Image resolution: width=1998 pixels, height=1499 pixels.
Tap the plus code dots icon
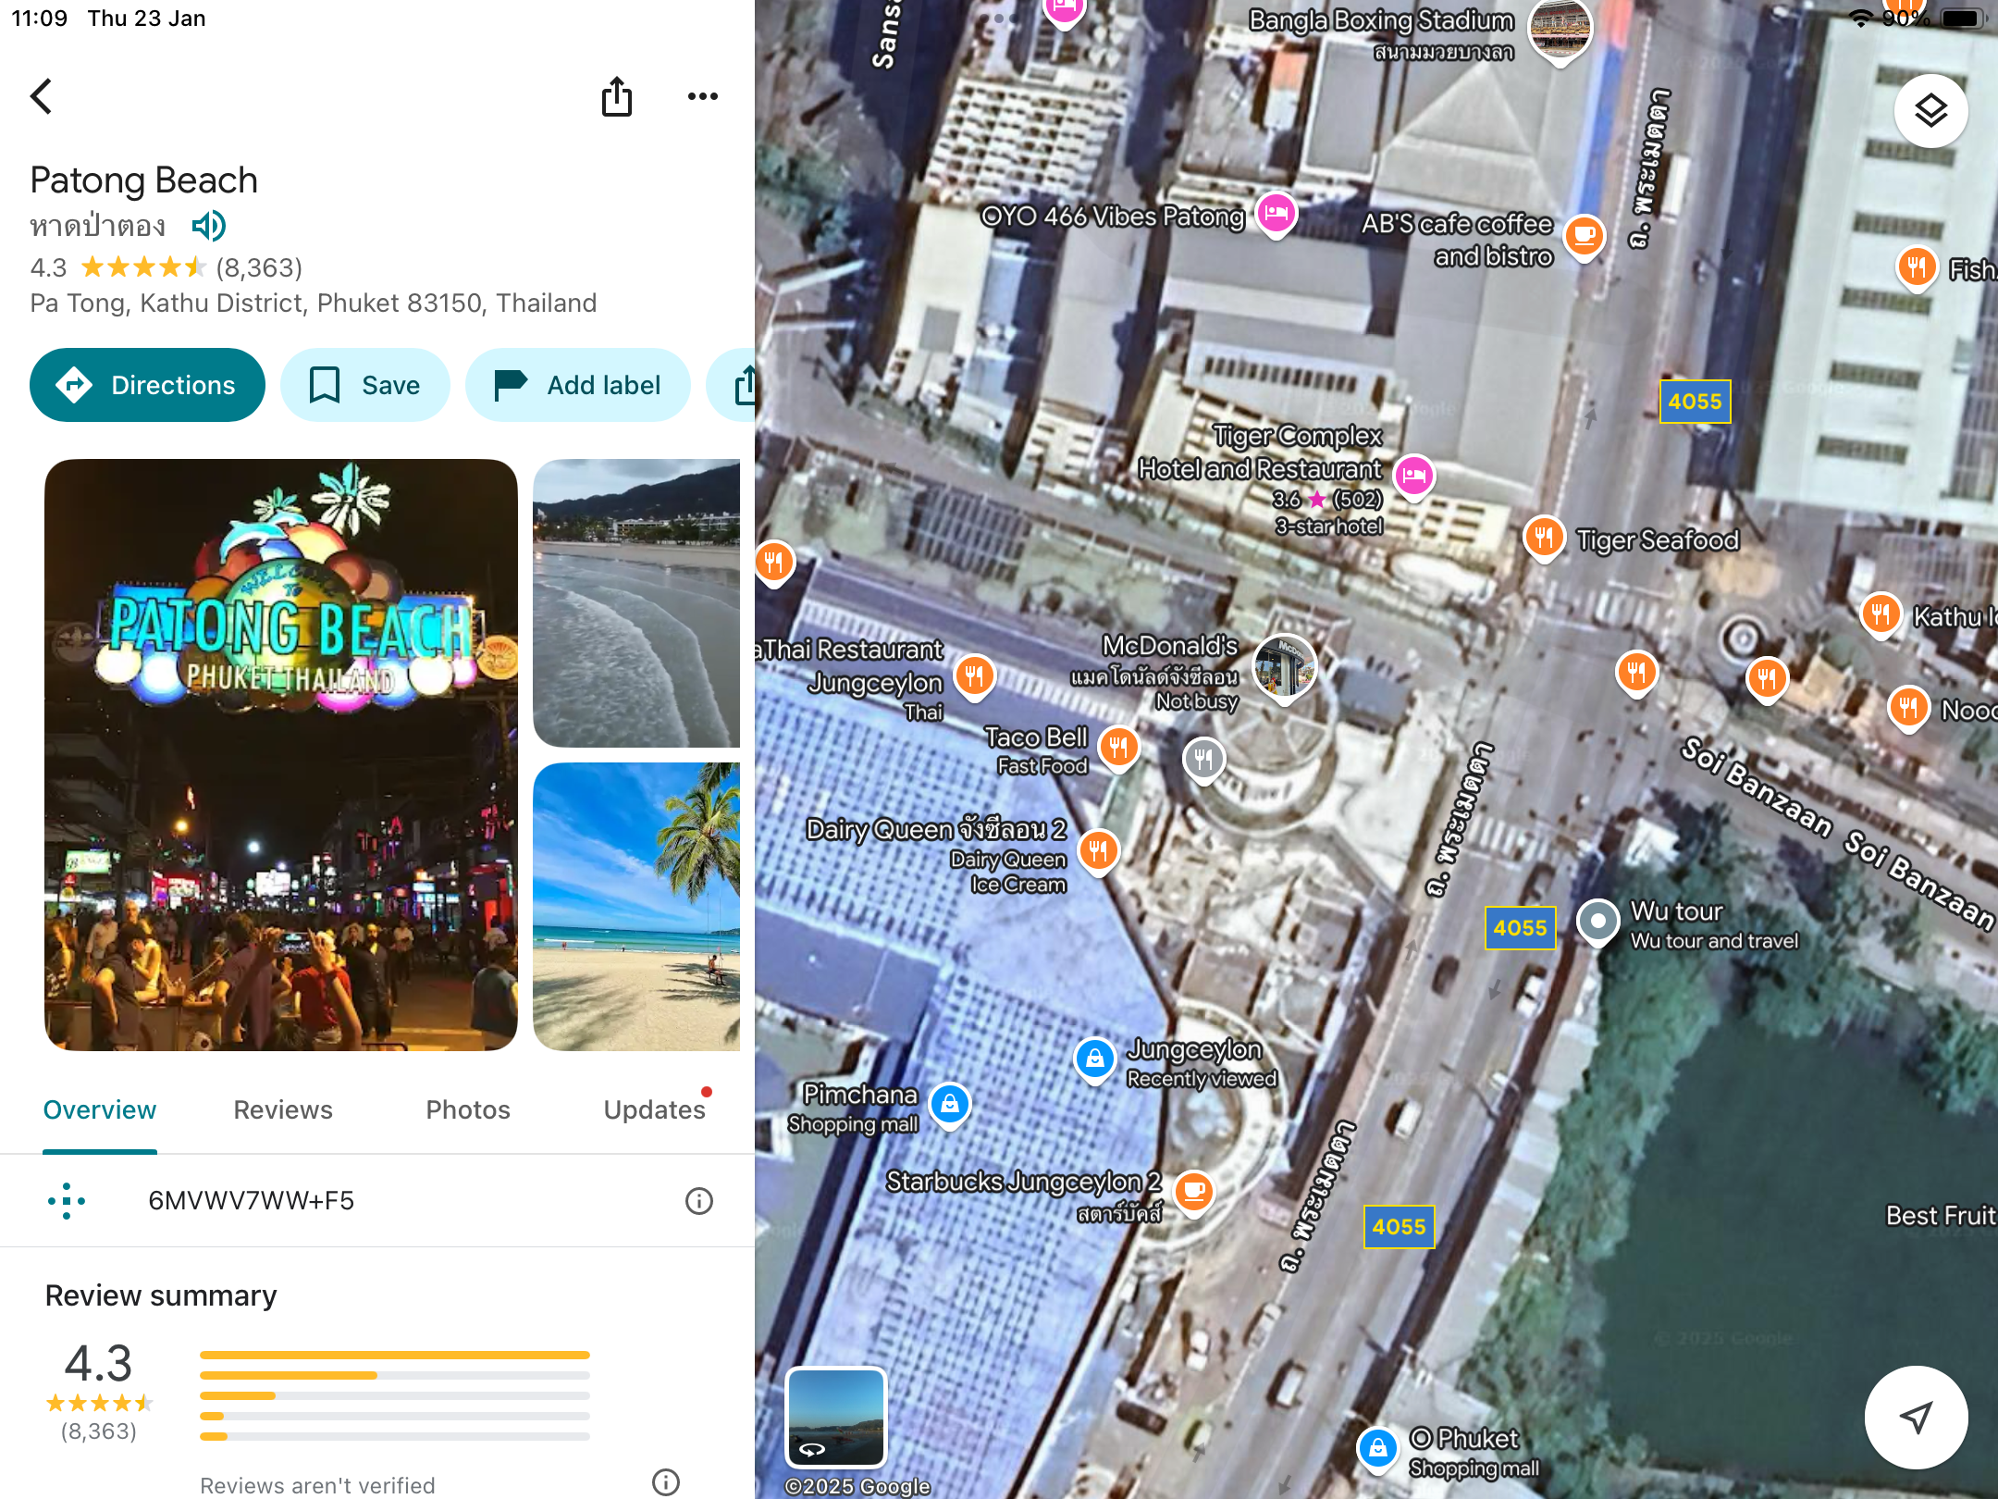tap(67, 1201)
